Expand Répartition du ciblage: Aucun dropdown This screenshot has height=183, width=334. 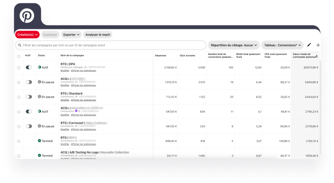click(234, 45)
